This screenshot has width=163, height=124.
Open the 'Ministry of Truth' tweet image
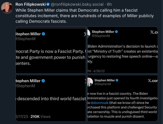point(123,50)
